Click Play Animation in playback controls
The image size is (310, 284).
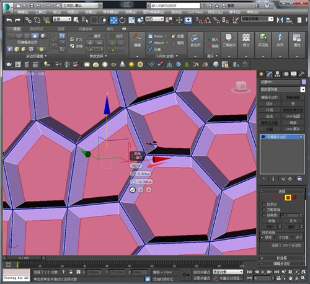tap(263, 272)
